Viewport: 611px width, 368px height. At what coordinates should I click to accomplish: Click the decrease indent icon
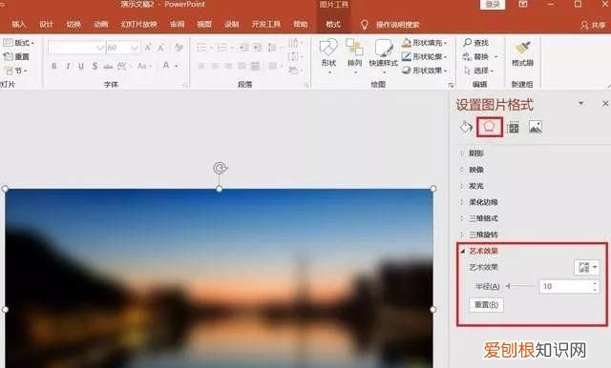[244, 48]
